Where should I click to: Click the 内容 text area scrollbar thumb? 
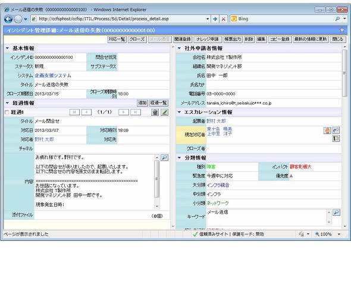pyautogui.click(x=156, y=179)
